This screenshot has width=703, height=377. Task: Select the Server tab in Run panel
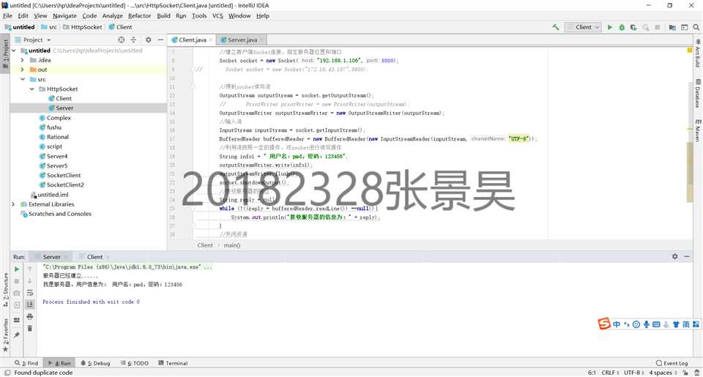pyautogui.click(x=51, y=257)
